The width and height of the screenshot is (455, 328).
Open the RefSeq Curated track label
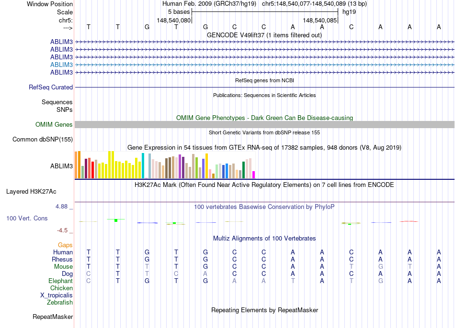[51, 87]
